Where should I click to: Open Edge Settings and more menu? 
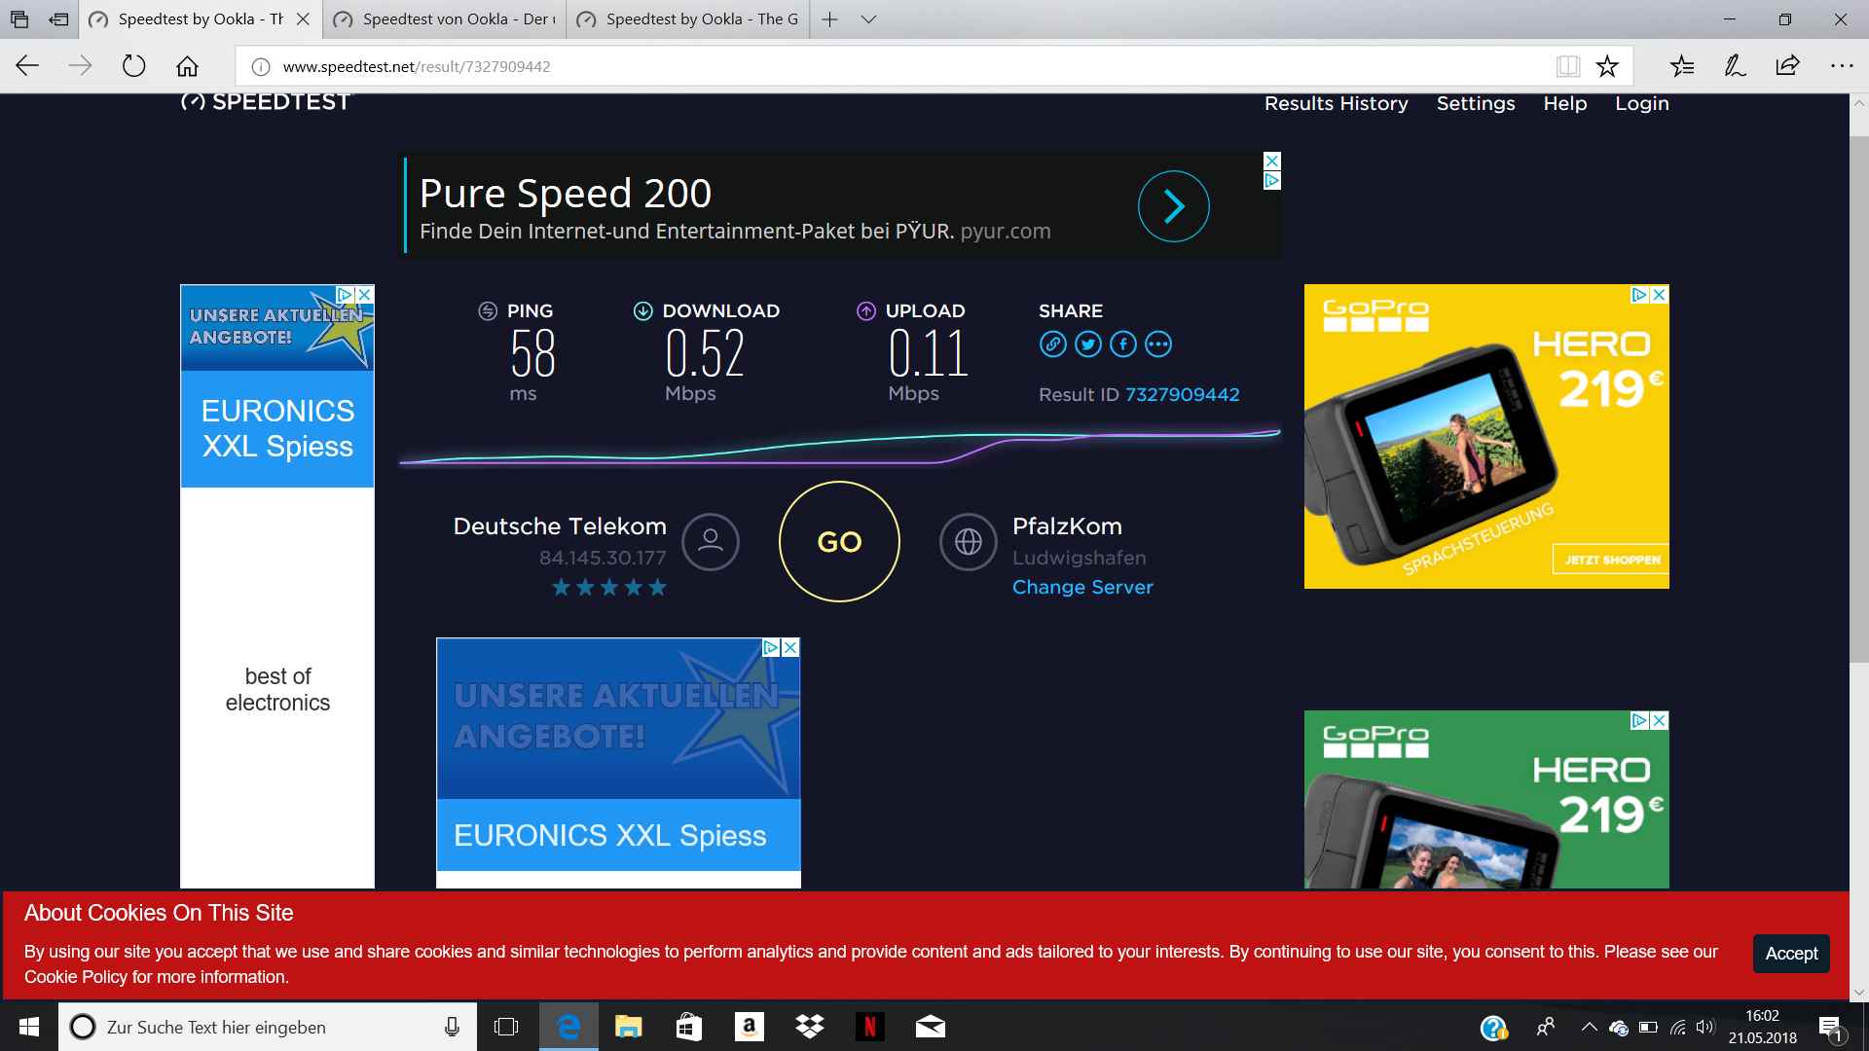(x=1842, y=66)
